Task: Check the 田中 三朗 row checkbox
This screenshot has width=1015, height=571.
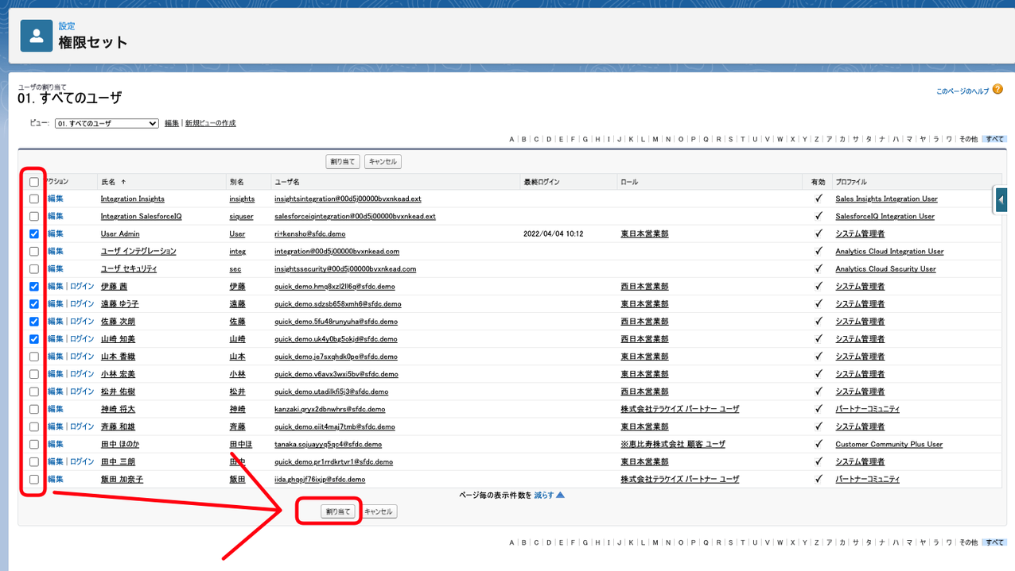Action: [x=34, y=462]
